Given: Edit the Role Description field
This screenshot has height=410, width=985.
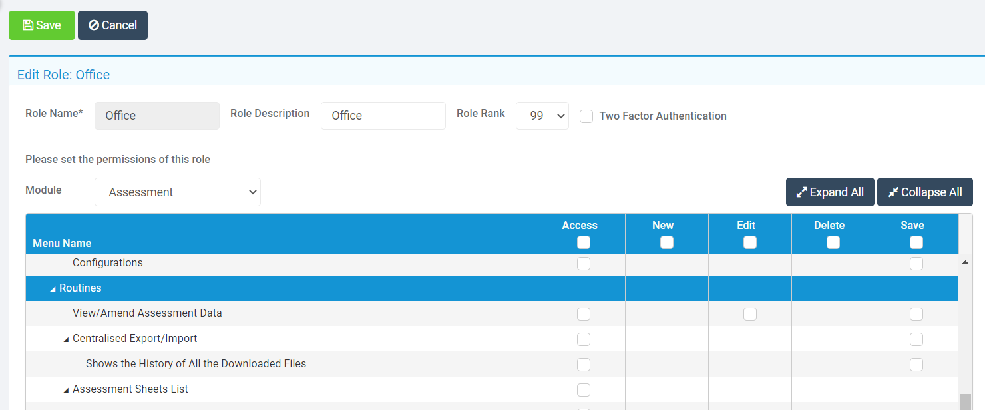Looking at the screenshot, I should pos(383,115).
